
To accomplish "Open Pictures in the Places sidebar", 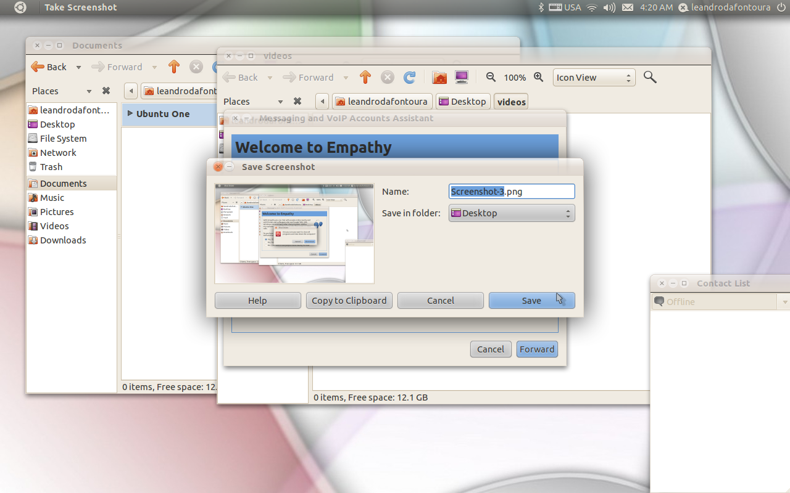I will click(71, 212).
